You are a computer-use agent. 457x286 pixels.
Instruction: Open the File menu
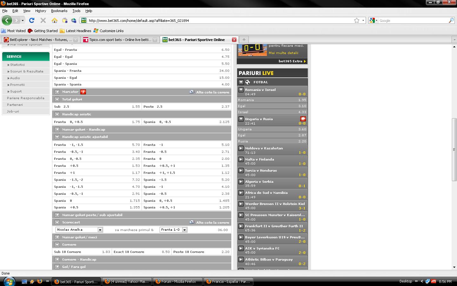click(5, 11)
